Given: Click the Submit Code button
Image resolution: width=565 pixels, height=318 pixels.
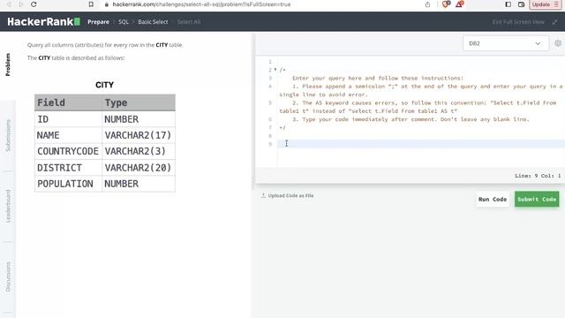Looking at the screenshot, I should click(x=537, y=199).
